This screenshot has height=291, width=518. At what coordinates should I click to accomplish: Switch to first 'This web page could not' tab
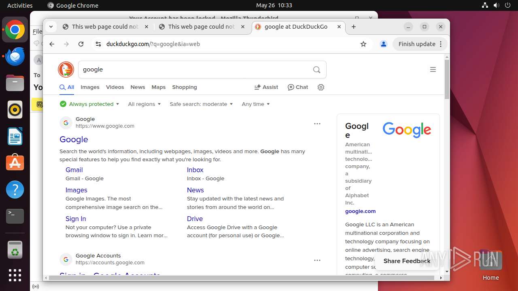(x=105, y=27)
